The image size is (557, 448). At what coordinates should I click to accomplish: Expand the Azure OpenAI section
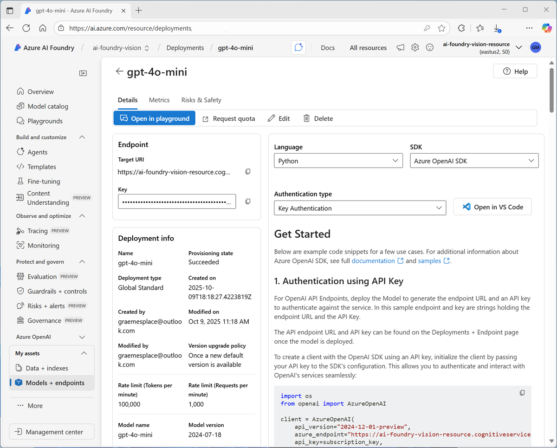[x=82, y=337]
